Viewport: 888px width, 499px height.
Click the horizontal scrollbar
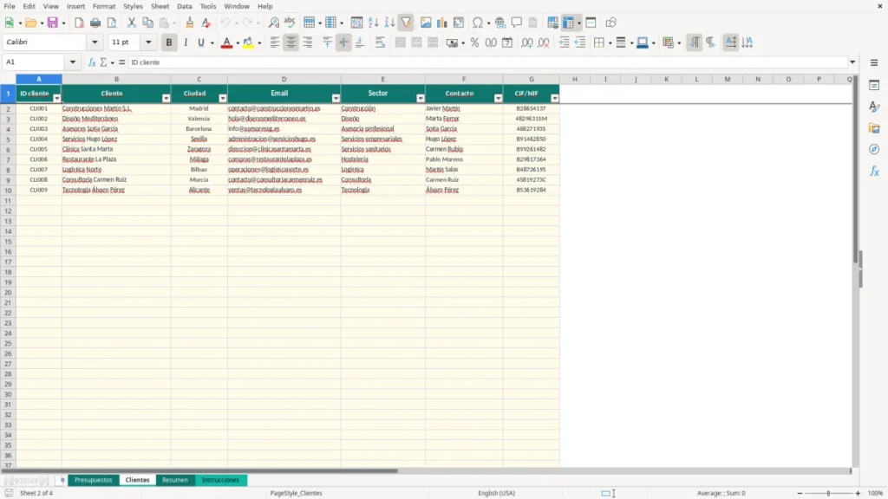(x=199, y=470)
